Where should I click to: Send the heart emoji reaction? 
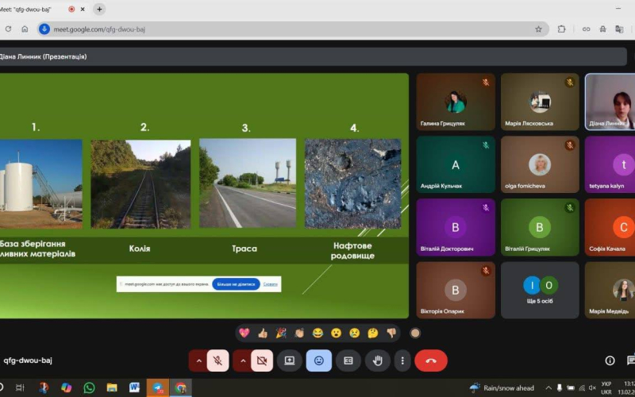coord(244,333)
